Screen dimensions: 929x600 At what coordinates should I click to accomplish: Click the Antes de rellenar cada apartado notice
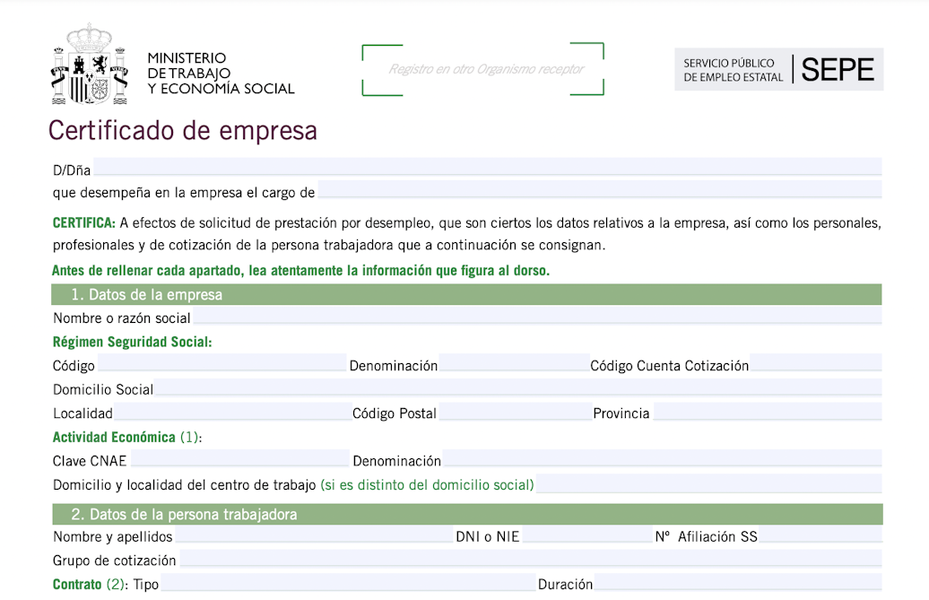[301, 271]
